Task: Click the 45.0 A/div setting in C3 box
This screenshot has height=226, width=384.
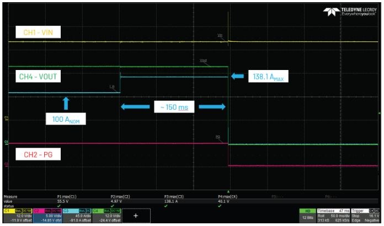Action: coord(84,216)
